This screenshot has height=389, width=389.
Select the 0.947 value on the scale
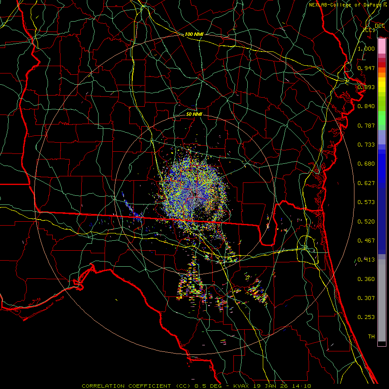tap(366, 68)
